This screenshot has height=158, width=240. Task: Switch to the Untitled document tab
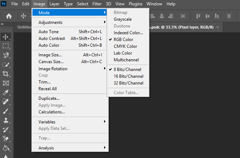[24, 27]
